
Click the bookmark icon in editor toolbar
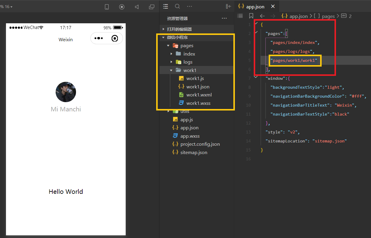point(251,16)
